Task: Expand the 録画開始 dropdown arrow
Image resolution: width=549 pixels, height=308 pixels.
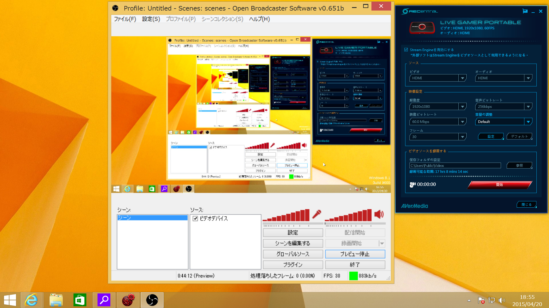Action: 382,244
